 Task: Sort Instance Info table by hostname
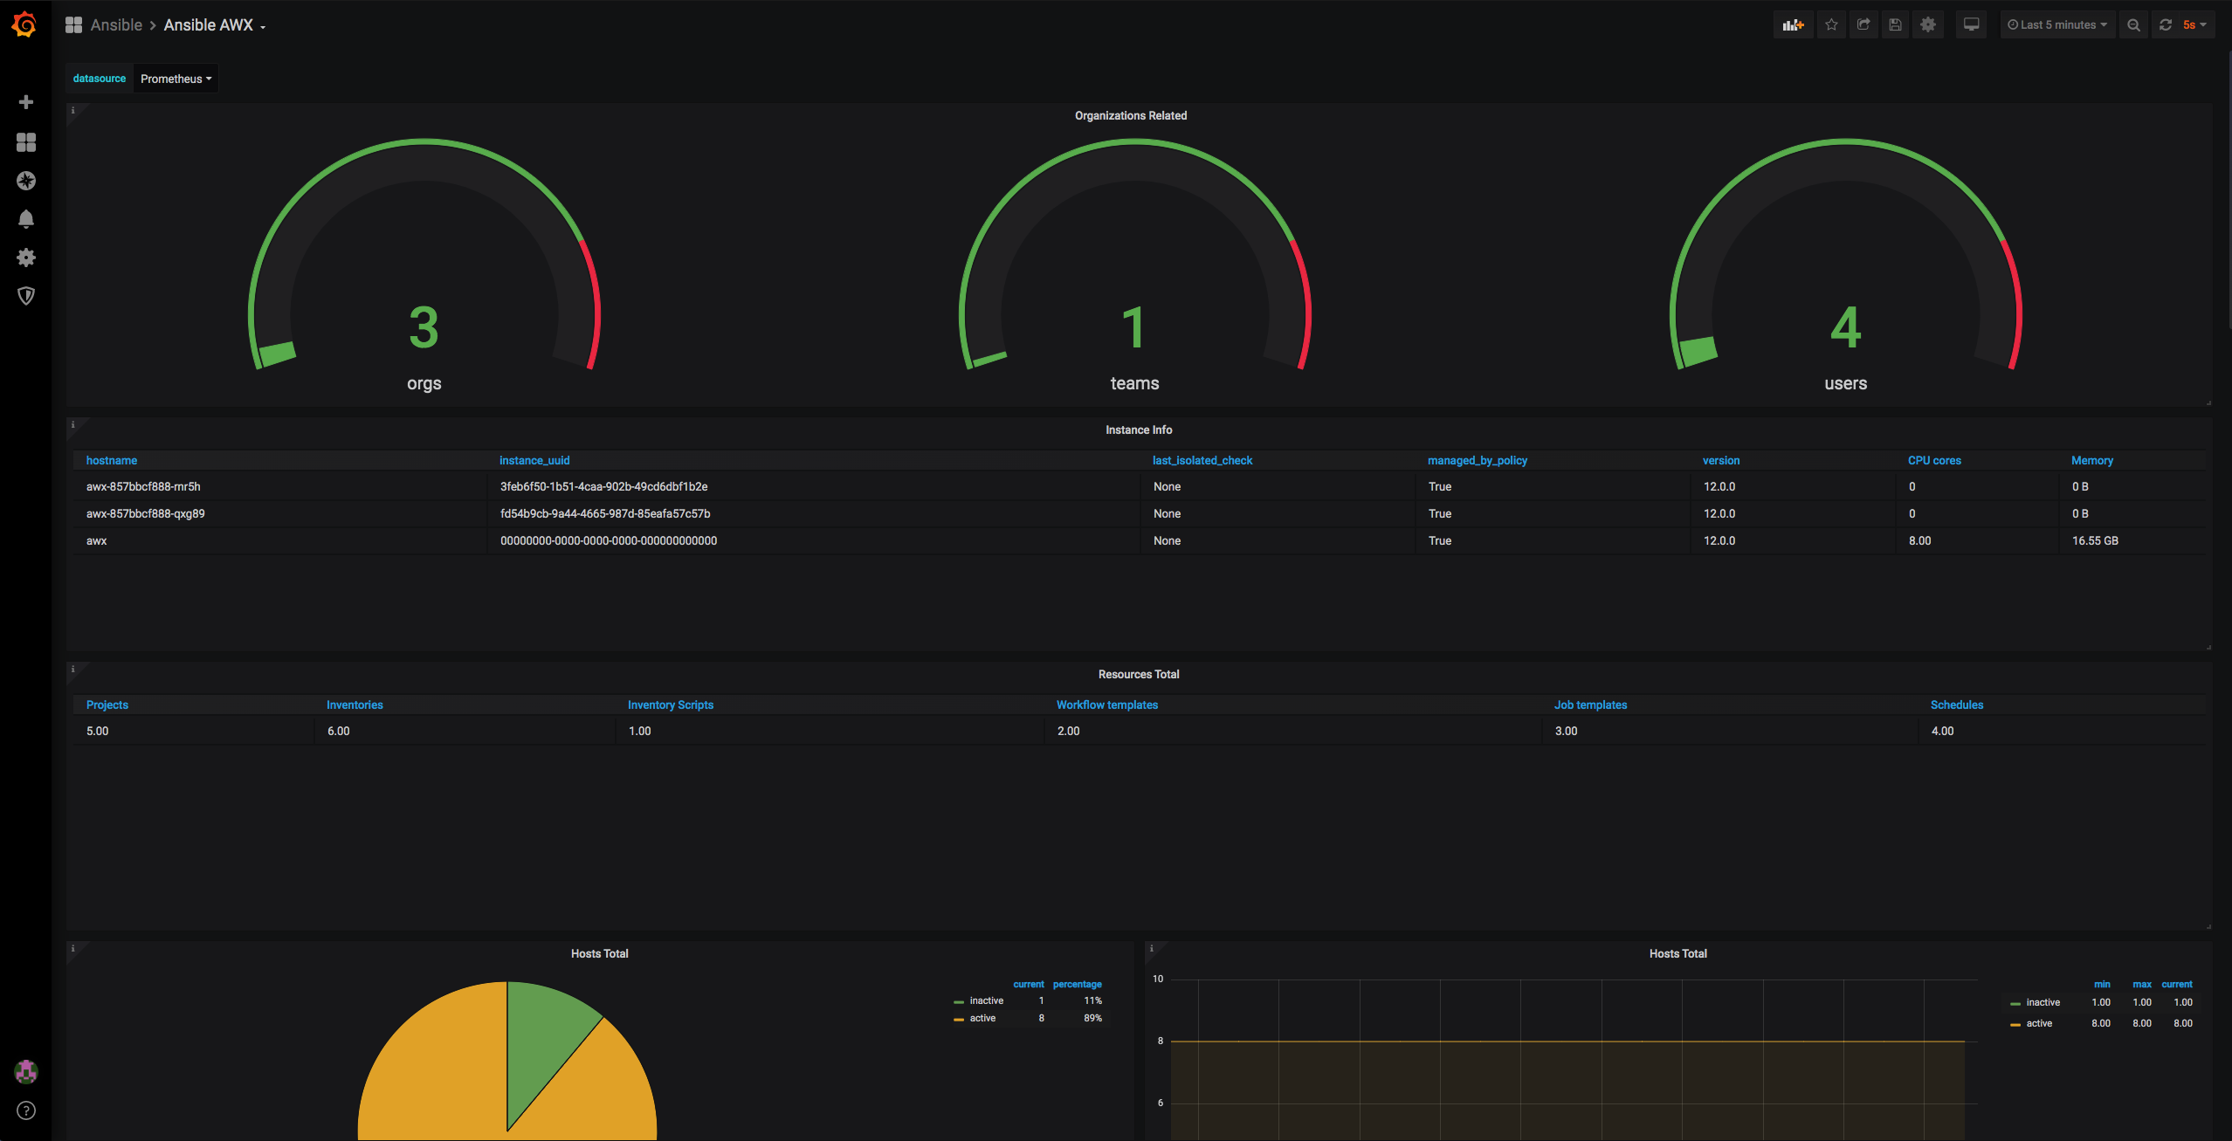click(x=112, y=460)
